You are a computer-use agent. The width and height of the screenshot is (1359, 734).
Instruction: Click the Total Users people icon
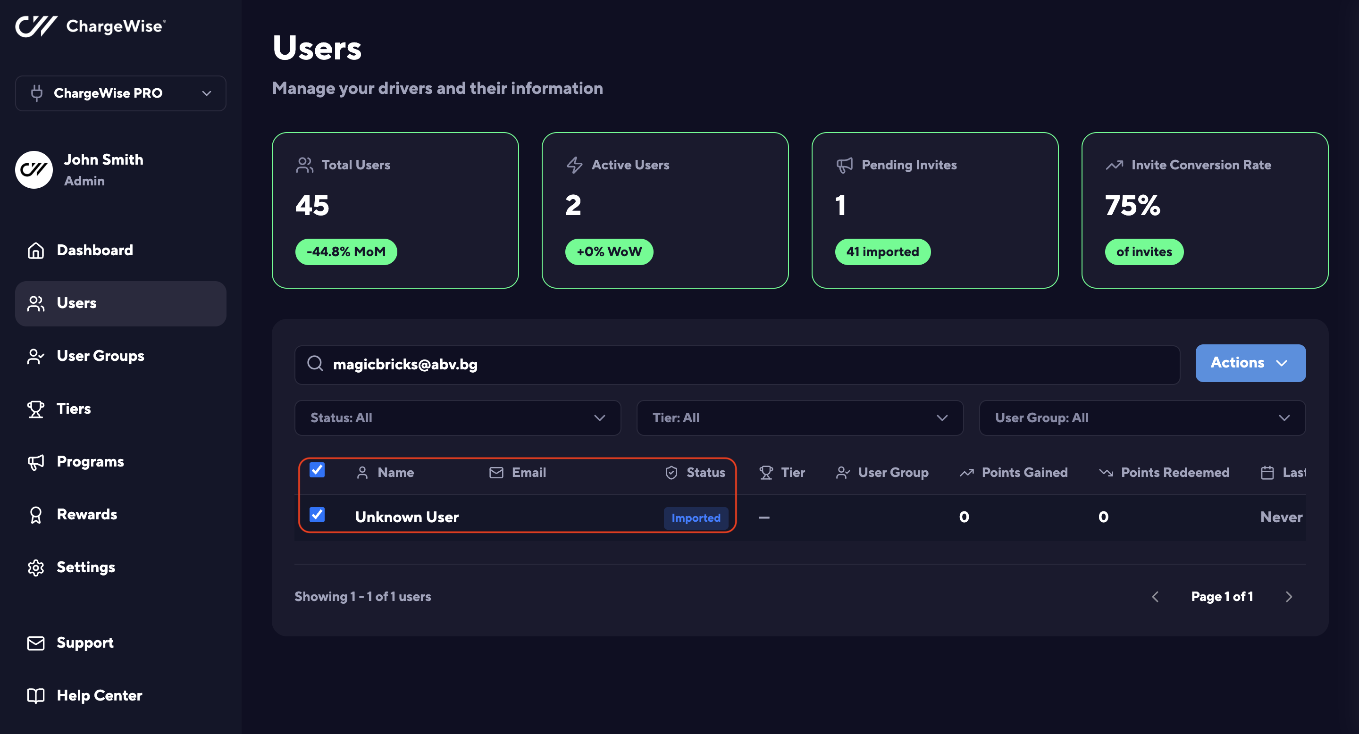click(x=304, y=165)
